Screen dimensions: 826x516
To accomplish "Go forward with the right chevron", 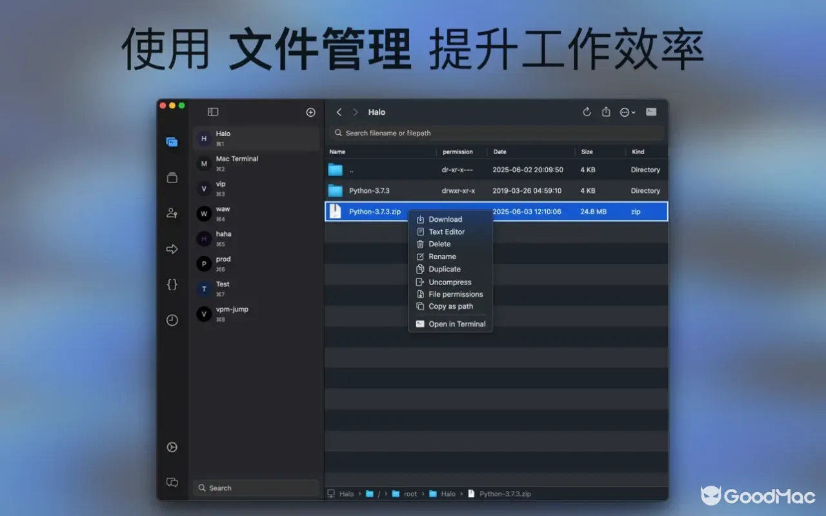I will (355, 112).
